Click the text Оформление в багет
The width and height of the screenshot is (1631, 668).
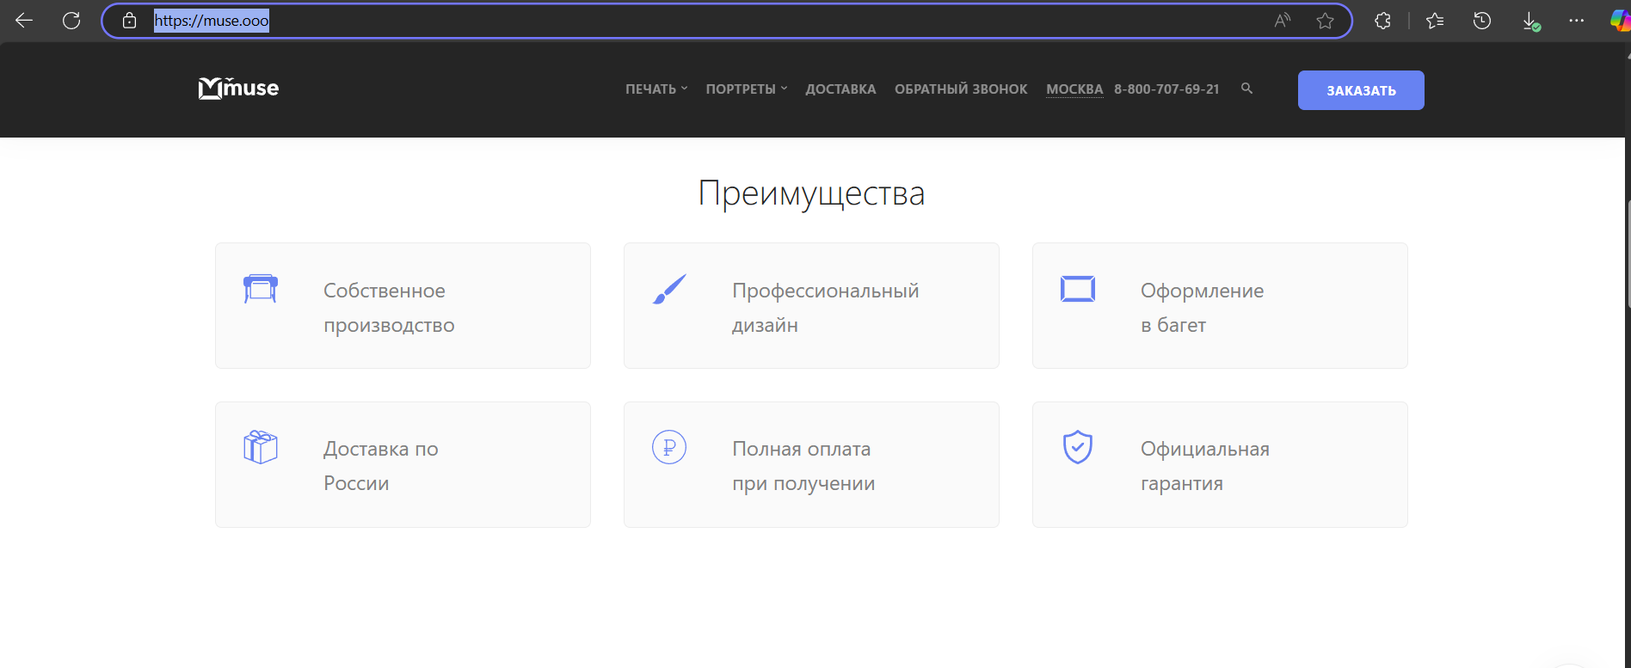[1202, 308]
